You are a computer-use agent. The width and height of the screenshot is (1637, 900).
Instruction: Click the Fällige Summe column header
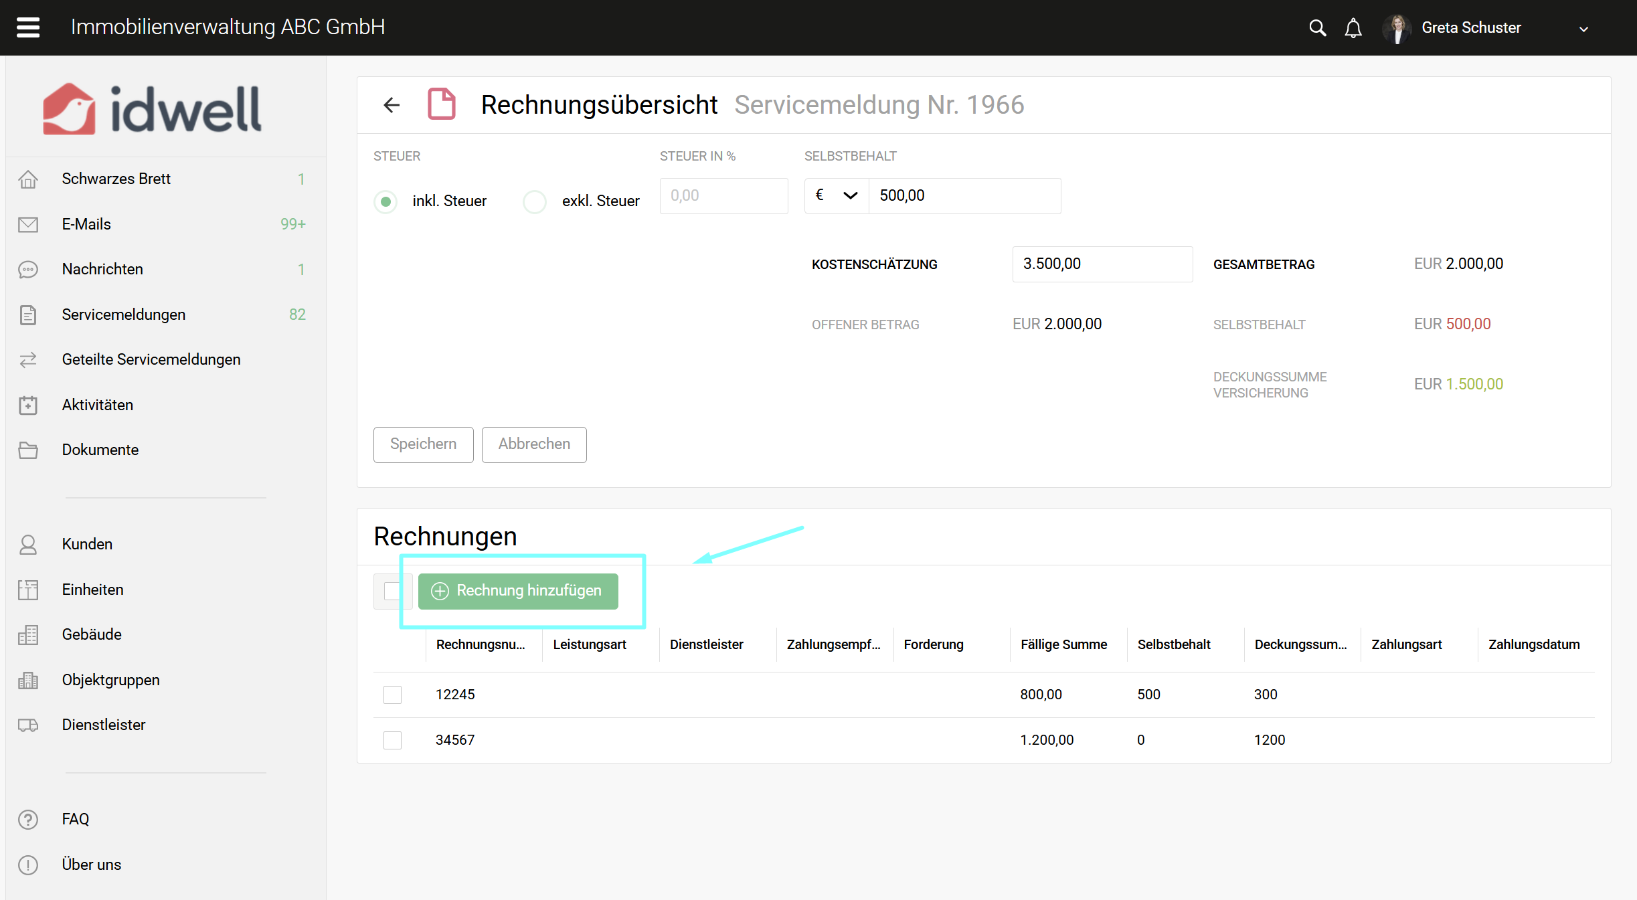pos(1063,644)
